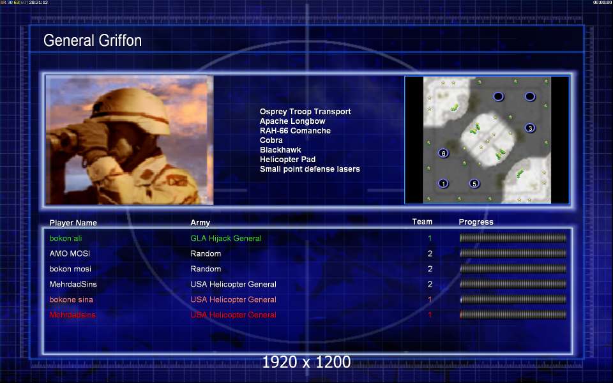The width and height of the screenshot is (613, 383).
Task: Click the 00:00:00 timer readout
Action: 602,3
